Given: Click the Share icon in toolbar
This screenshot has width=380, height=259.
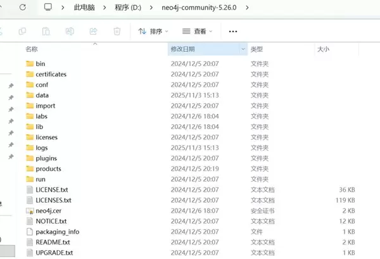Looking at the screenshot, I should click(x=93, y=31).
